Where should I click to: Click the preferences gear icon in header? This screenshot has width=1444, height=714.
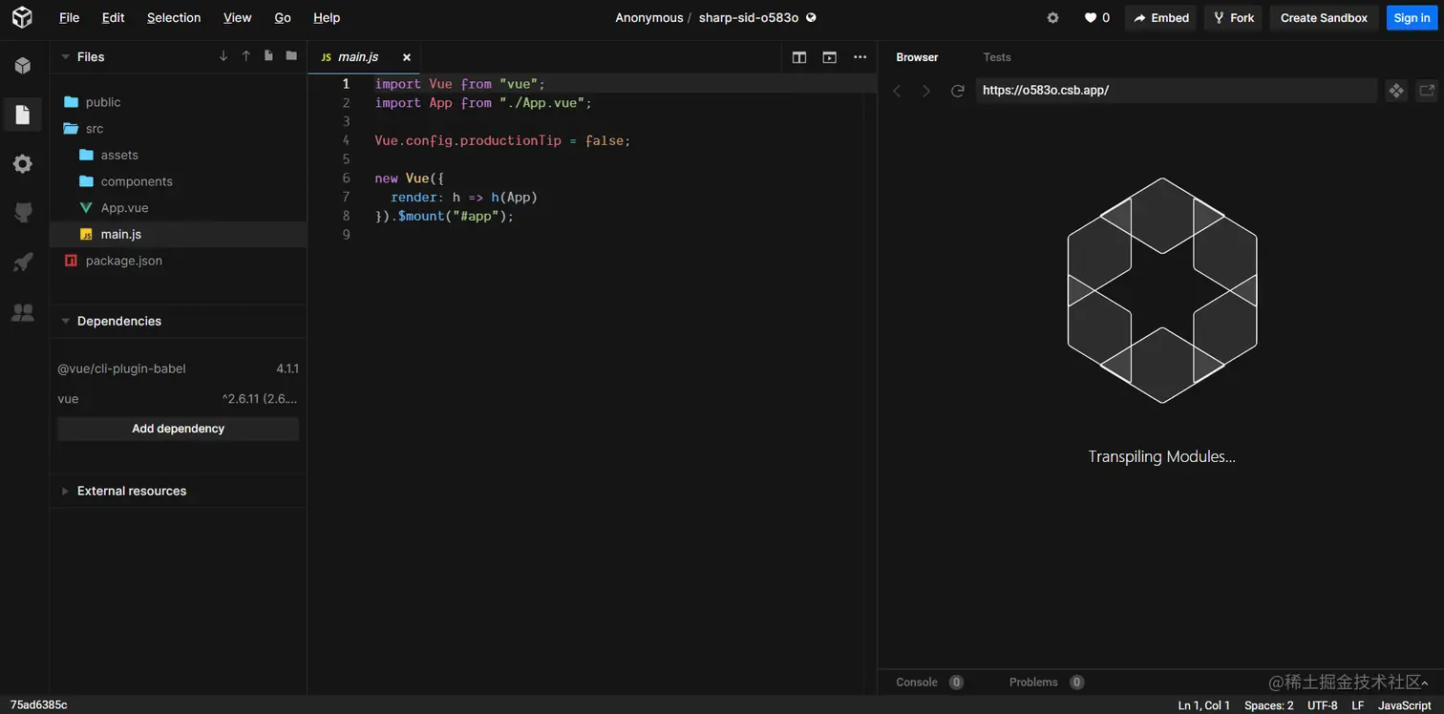click(1052, 17)
